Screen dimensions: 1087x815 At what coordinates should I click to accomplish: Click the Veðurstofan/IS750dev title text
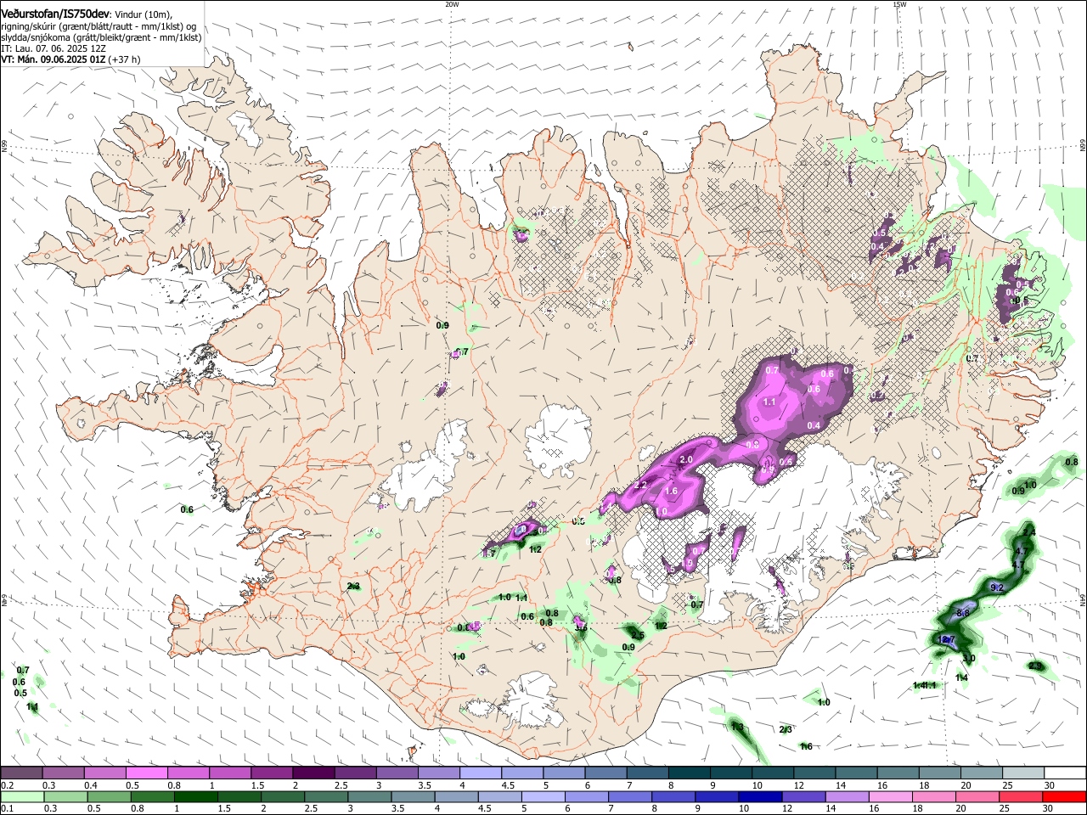[54, 14]
